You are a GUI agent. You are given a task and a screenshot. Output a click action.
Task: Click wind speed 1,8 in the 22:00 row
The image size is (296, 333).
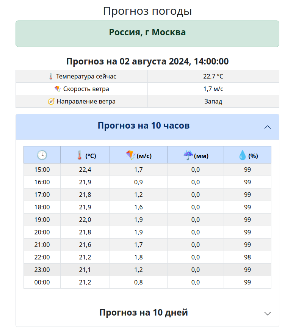pyautogui.click(x=139, y=258)
